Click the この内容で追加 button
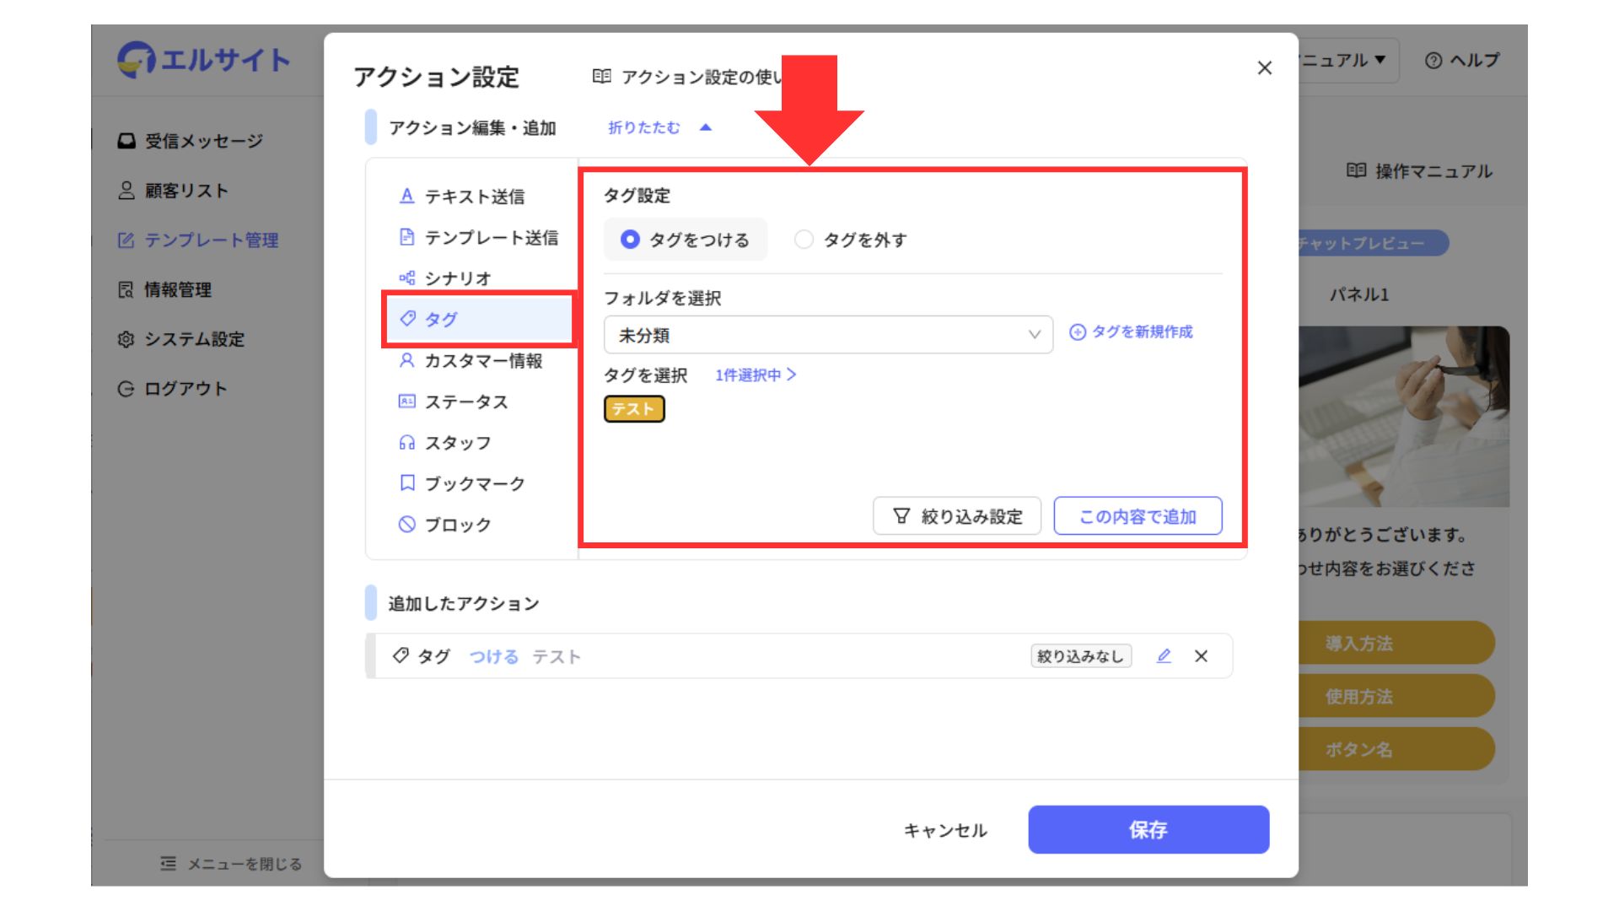Viewport: 1619px width, 911px height. (1138, 516)
